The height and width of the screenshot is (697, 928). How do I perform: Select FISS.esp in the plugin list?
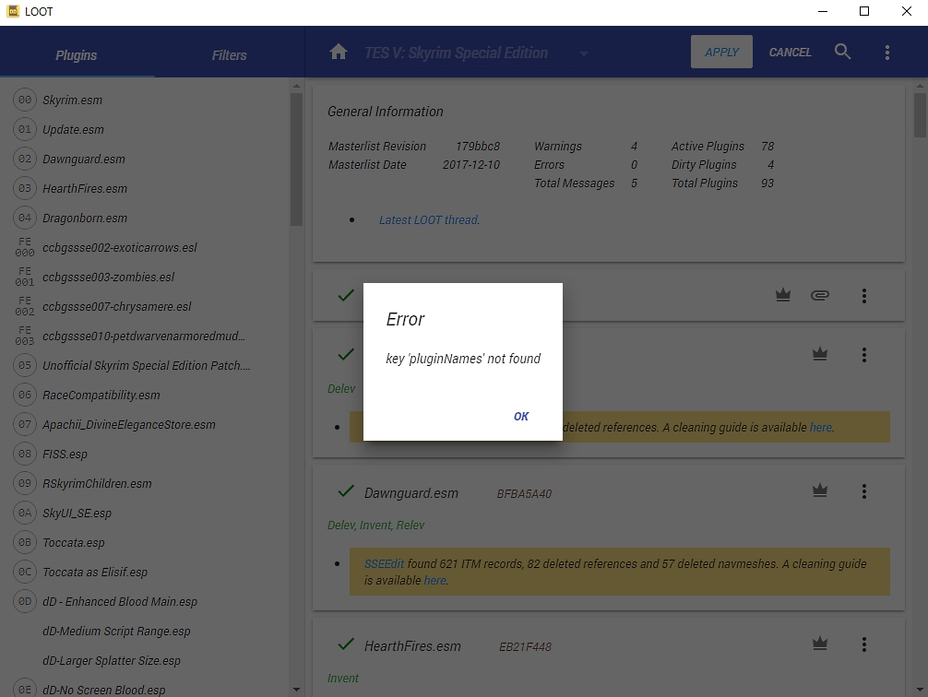(x=145, y=455)
